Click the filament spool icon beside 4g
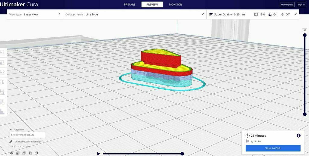This screenshot has height=156, width=309. coord(247,141)
